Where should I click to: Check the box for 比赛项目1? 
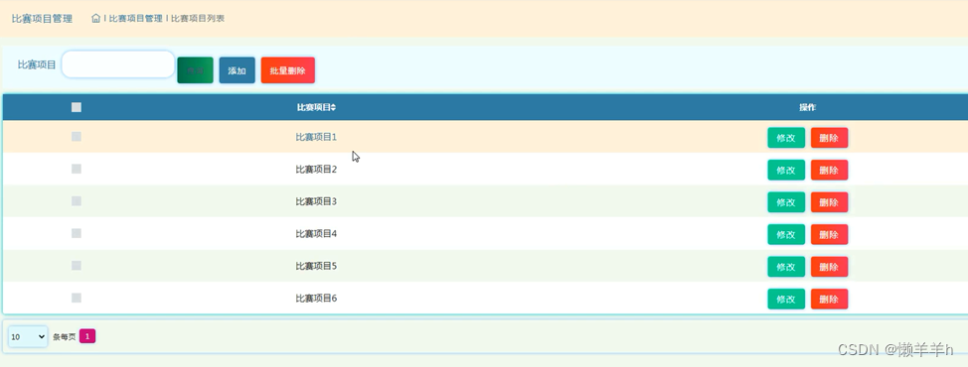tap(77, 137)
